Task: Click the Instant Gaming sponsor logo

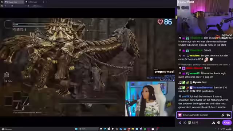Action: [x=225, y=36]
